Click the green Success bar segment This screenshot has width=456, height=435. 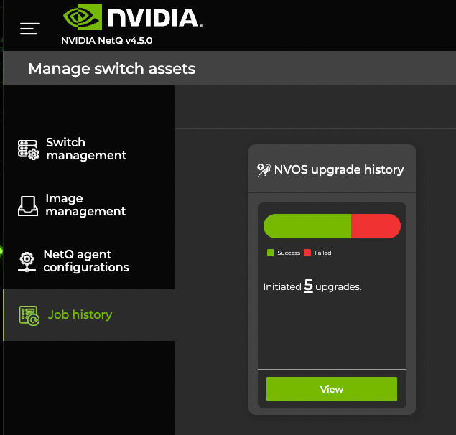(x=307, y=225)
